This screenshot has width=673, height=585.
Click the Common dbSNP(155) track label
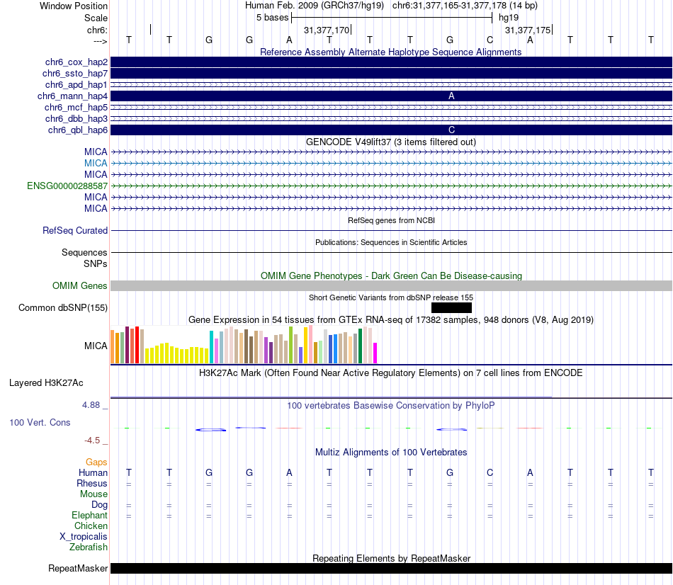click(63, 308)
